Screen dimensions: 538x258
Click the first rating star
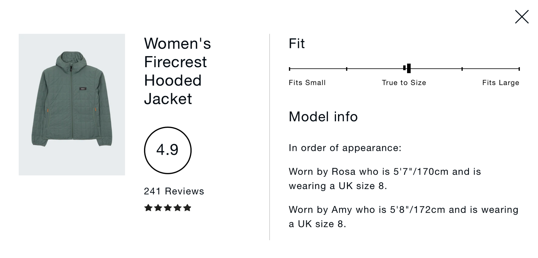[148, 208]
